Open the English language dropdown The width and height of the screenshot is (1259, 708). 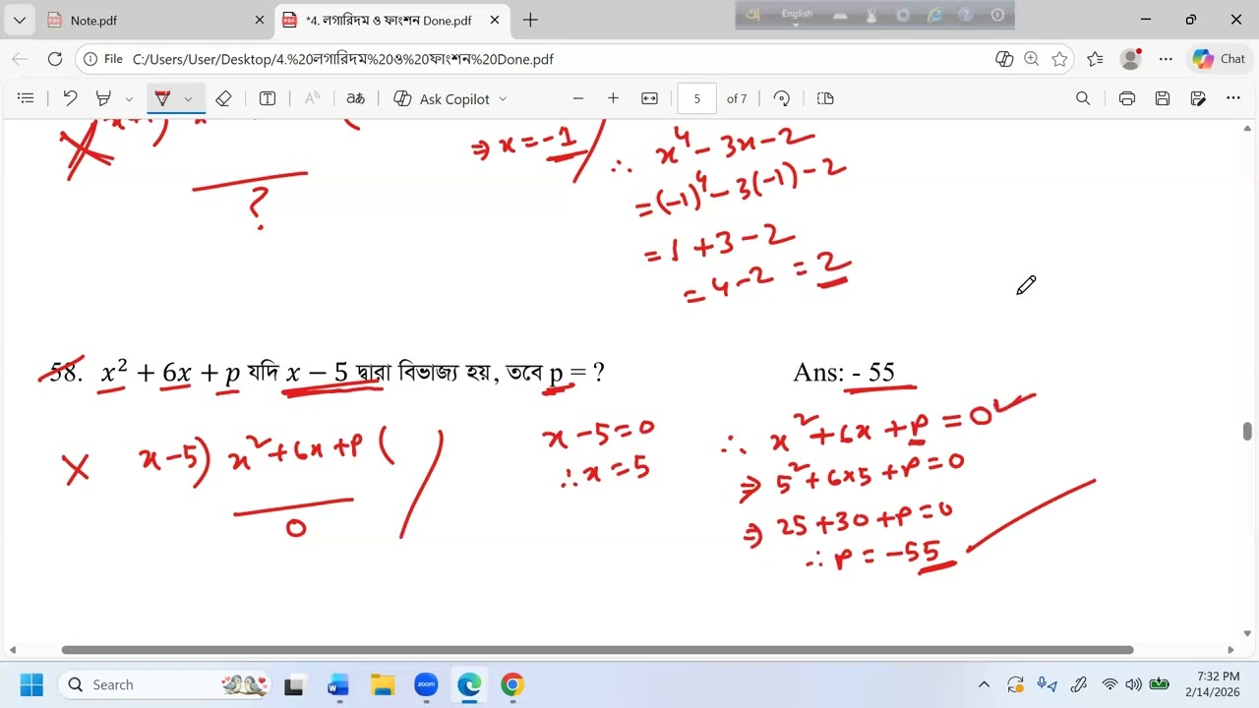coord(796,16)
